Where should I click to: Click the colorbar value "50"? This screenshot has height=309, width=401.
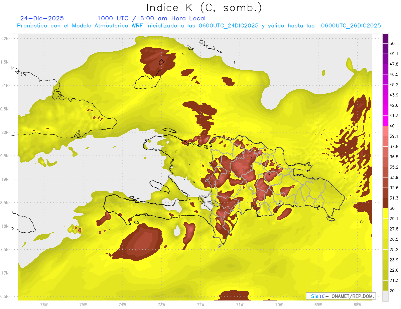point(392,43)
